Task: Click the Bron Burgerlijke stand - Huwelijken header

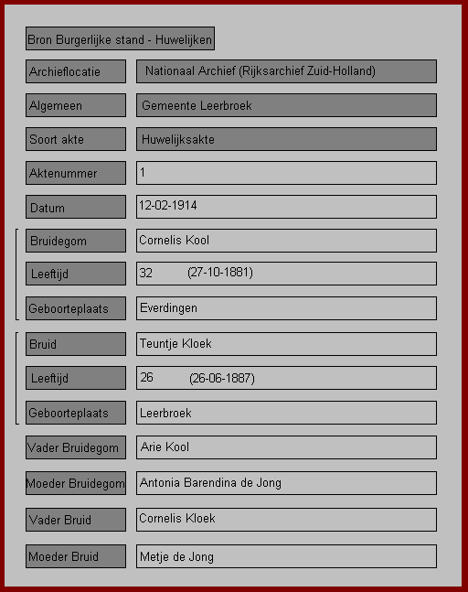Action: [x=120, y=38]
